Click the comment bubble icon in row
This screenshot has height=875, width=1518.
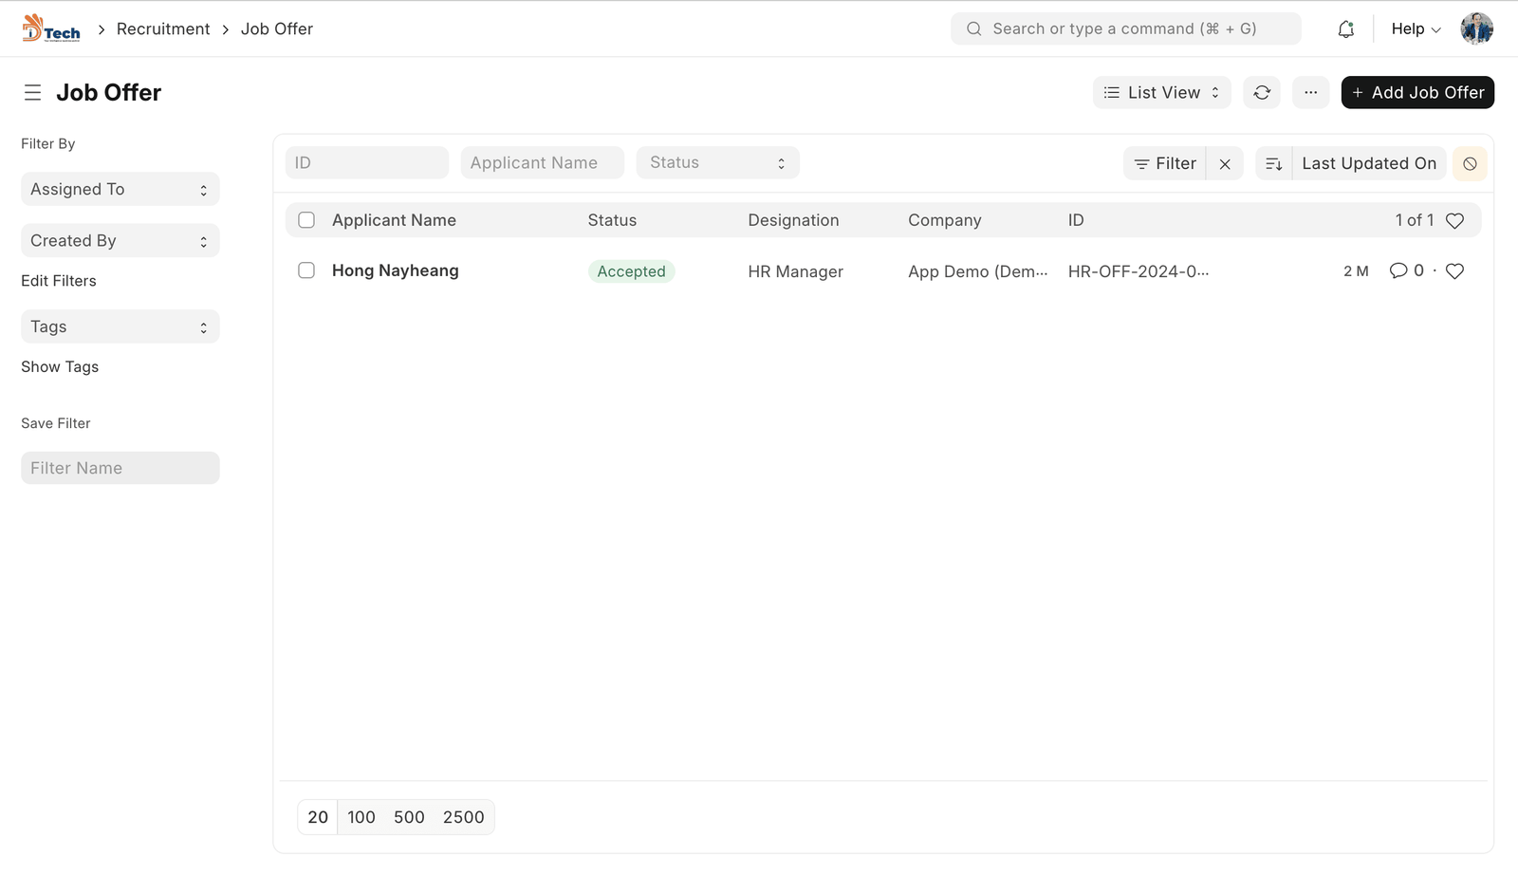1398,270
